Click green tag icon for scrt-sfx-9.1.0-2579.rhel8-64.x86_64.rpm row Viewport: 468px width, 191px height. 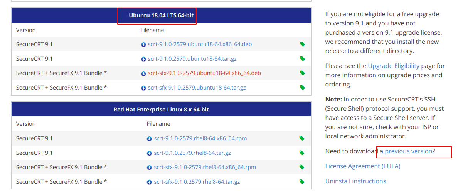[303, 167]
